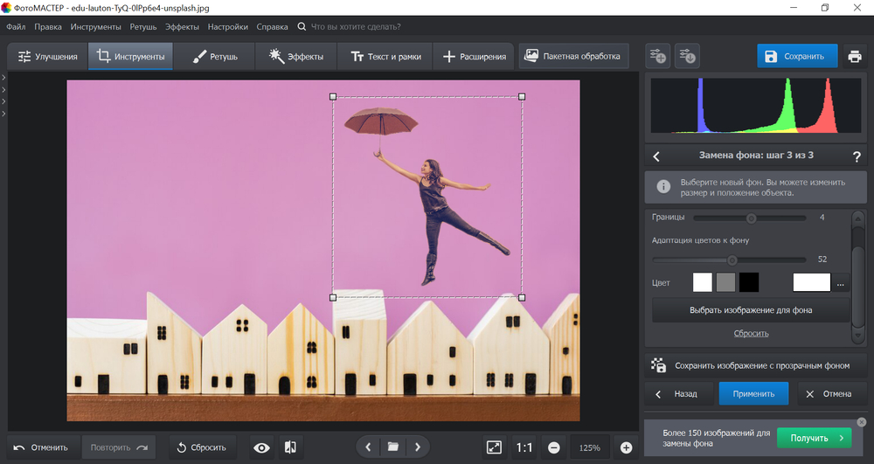Go back using the step header chevron
Image resolution: width=874 pixels, height=464 pixels.
click(657, 156)
